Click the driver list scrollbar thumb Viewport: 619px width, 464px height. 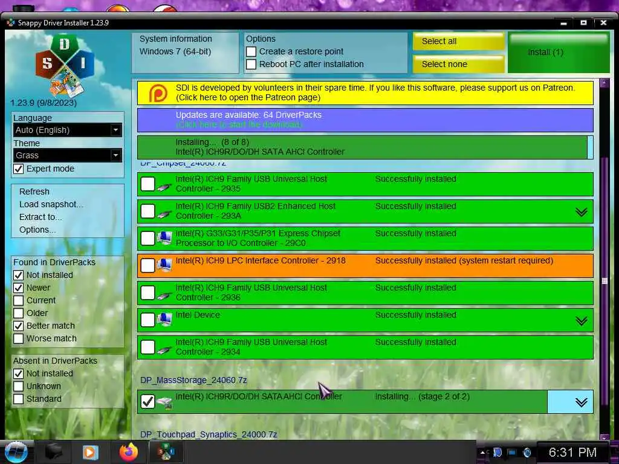click(x=604, y=281)
